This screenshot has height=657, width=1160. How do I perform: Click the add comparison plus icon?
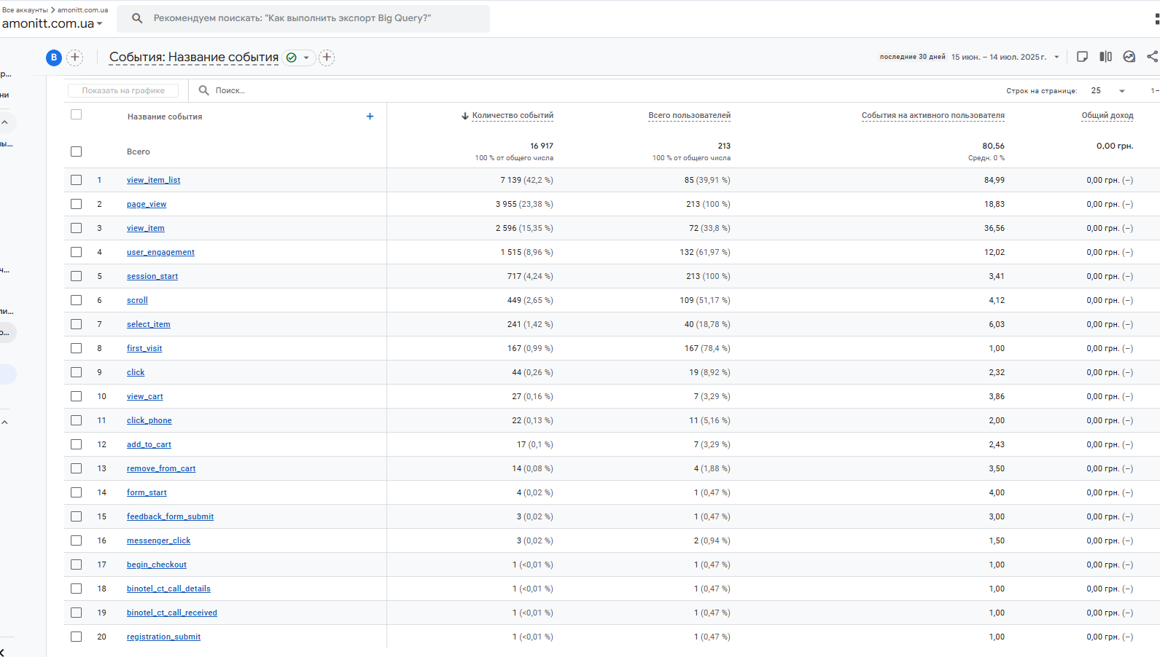click(x=74, y=57)
